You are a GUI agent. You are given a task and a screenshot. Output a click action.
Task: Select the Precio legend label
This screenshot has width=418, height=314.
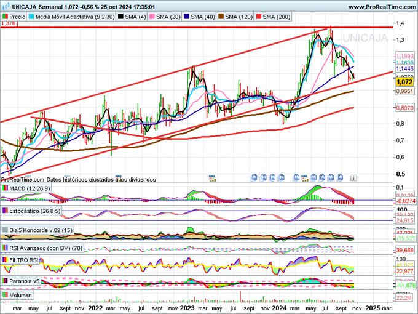(17, 17)
